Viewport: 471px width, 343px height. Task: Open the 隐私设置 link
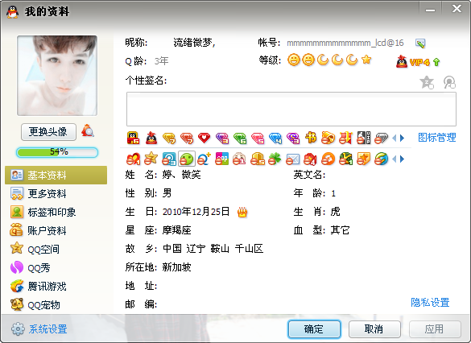pos(430,302)
